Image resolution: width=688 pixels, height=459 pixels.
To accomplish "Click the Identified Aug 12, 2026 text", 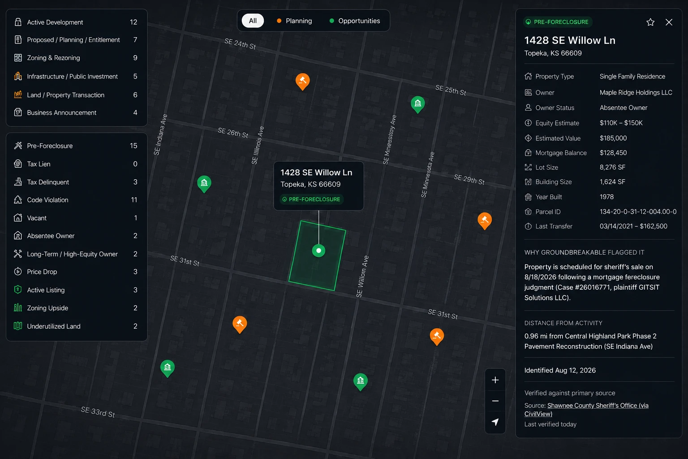I will pos(560,370).
